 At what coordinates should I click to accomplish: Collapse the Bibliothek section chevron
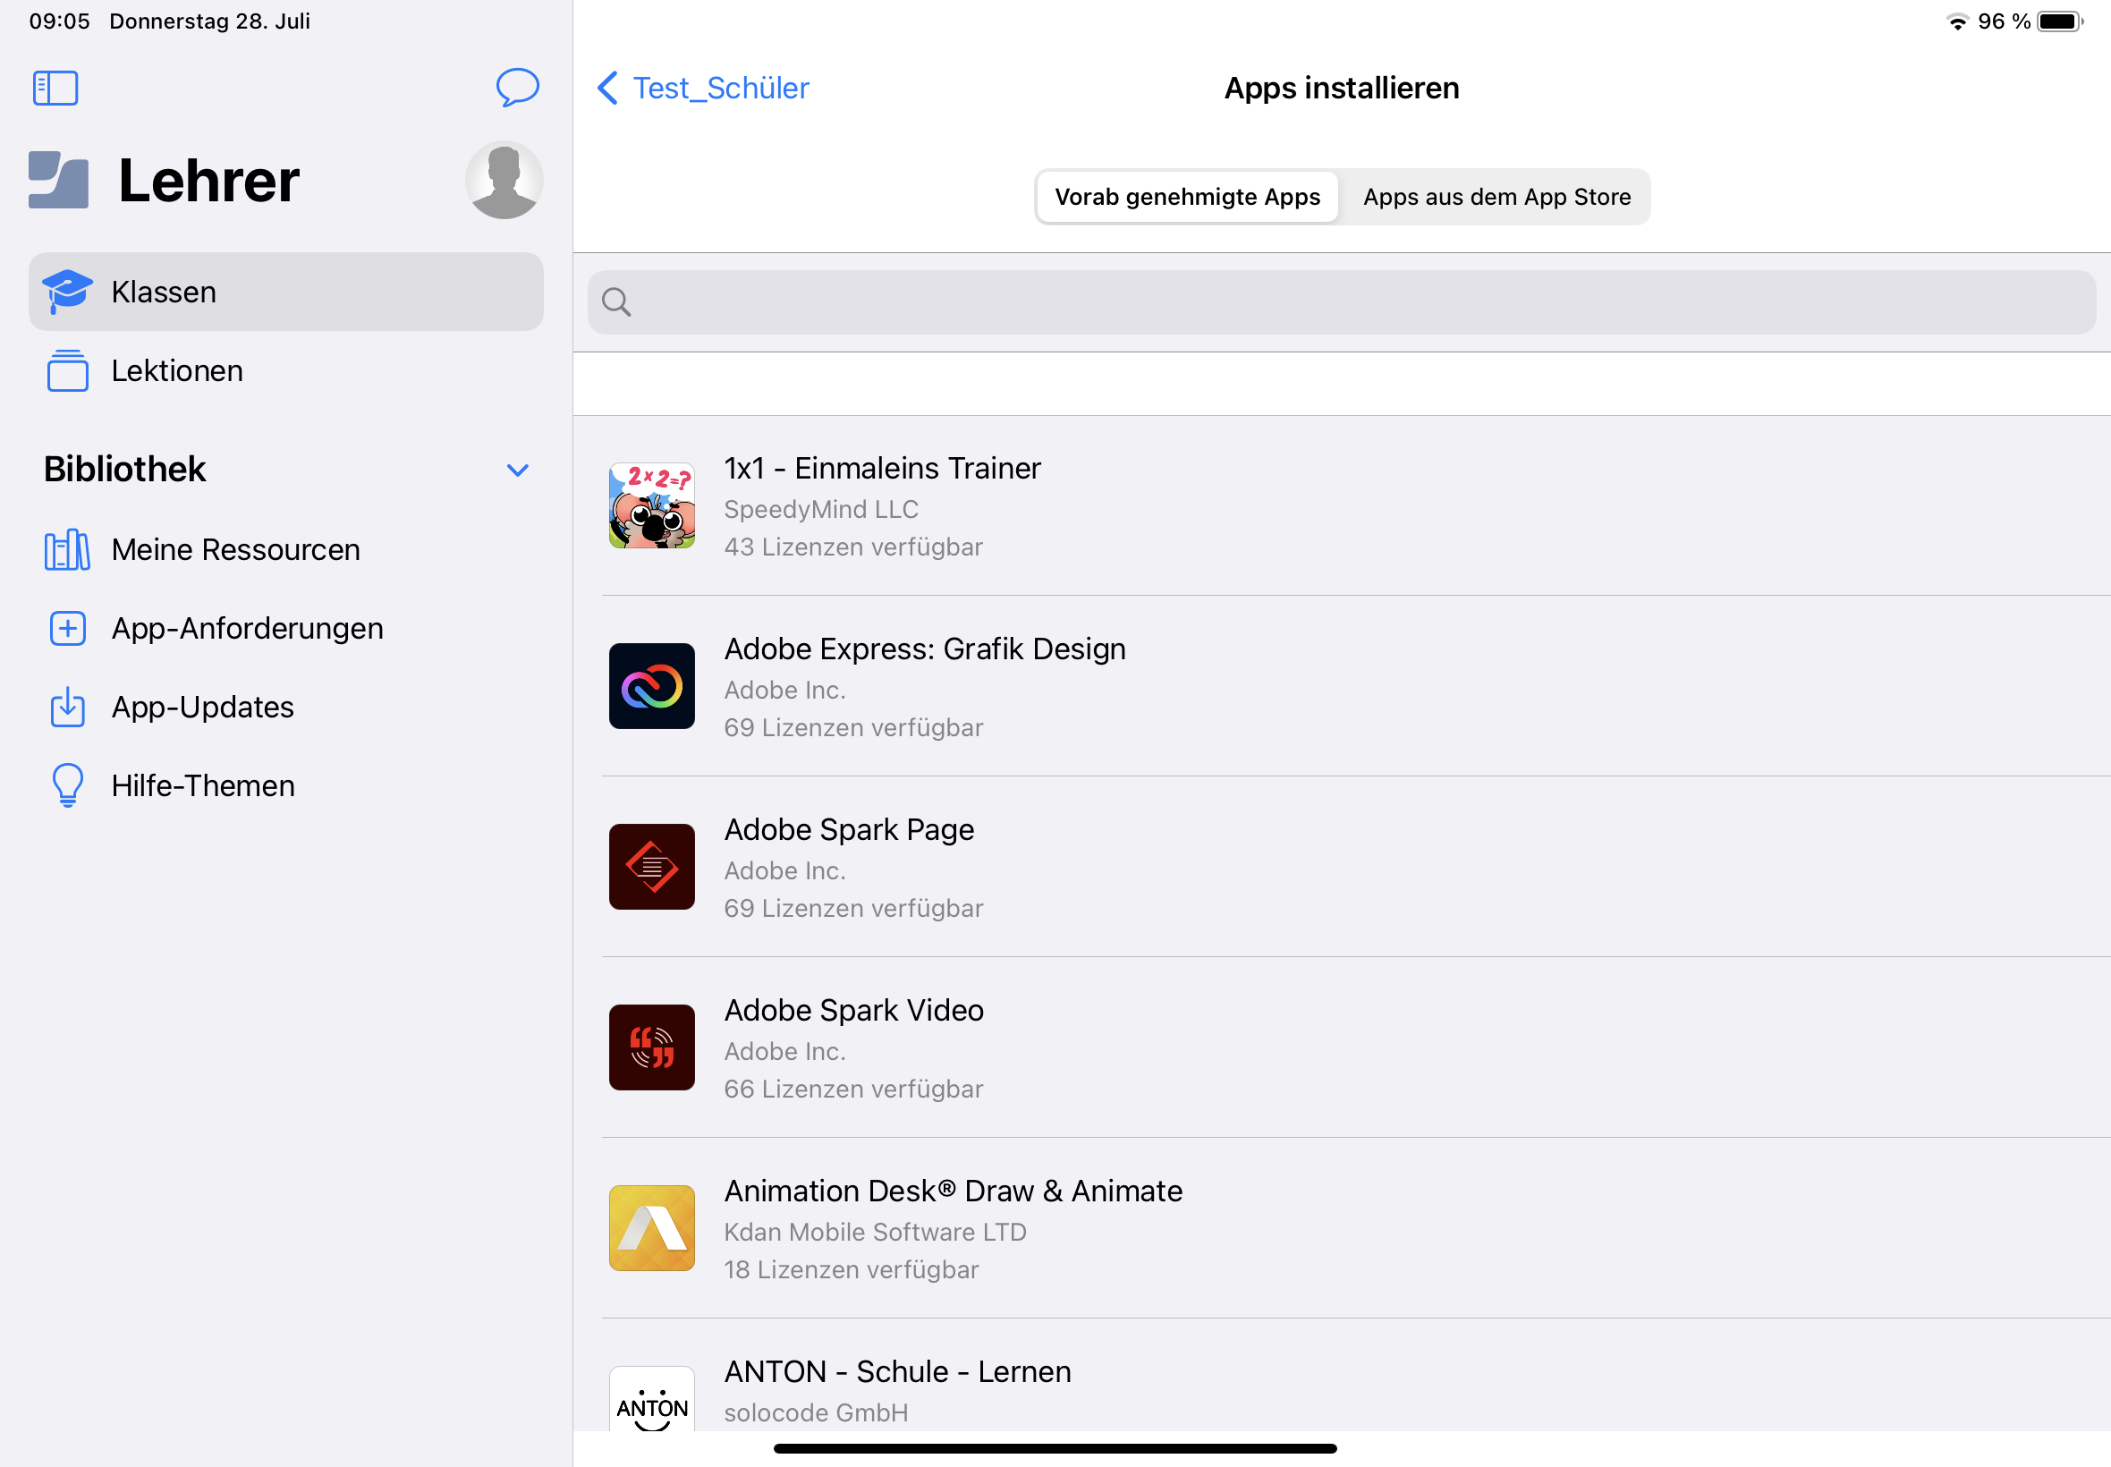point(517,470)
